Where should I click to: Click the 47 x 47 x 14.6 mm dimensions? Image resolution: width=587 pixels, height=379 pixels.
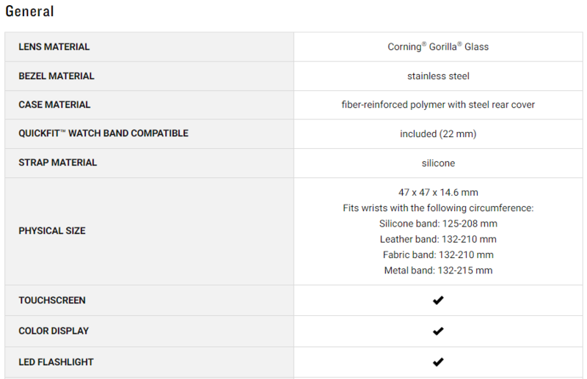[438, 192]
